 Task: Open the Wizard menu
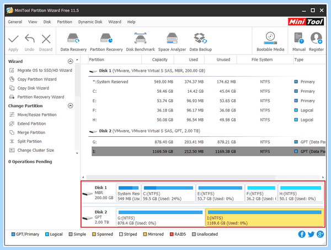[x=115, y=22]
